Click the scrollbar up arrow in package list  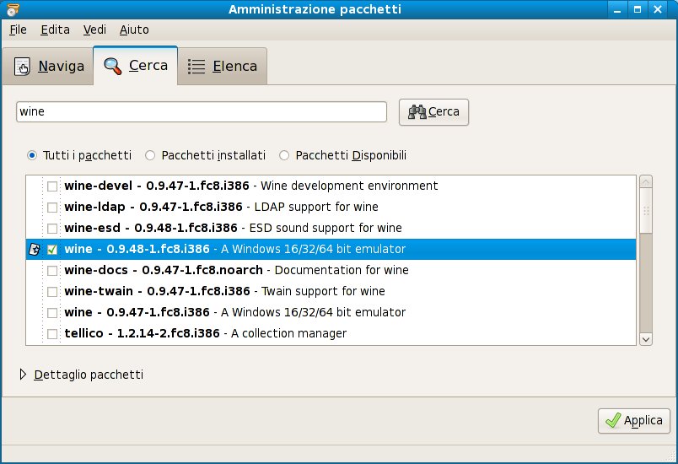point(646,182)
